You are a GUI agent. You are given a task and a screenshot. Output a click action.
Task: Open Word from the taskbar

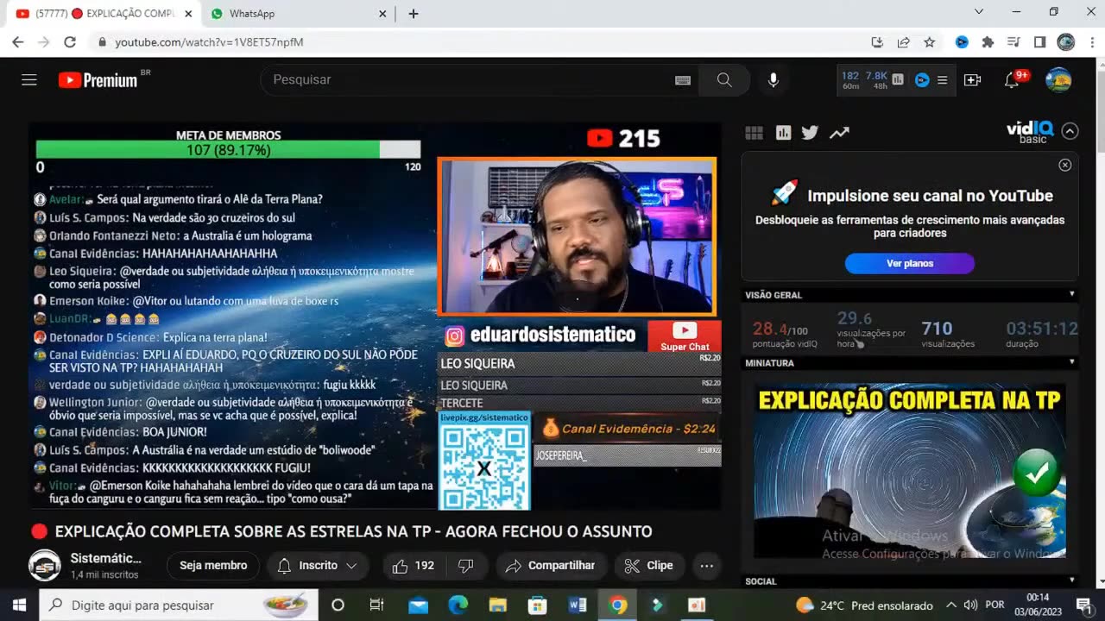[x=578, y=605]
